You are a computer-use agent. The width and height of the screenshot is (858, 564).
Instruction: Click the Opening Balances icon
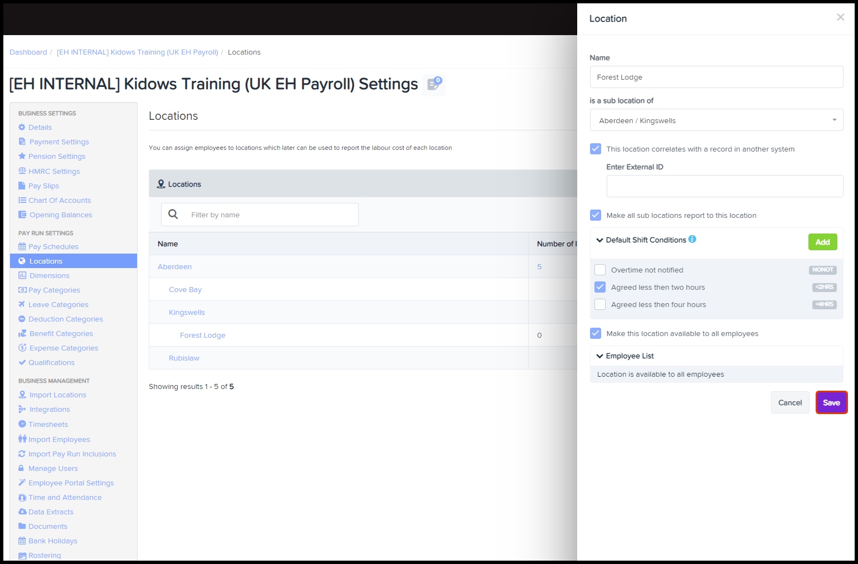[22, 215]
